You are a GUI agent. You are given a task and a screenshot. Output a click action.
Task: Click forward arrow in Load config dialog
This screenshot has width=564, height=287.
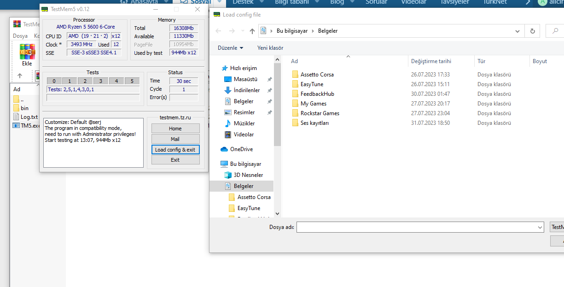point(231,31)
